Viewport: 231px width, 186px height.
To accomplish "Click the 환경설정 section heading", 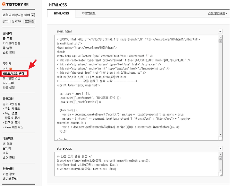I will click(8, 169).
